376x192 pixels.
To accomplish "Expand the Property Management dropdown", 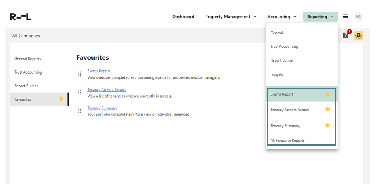I will (231, 17).
